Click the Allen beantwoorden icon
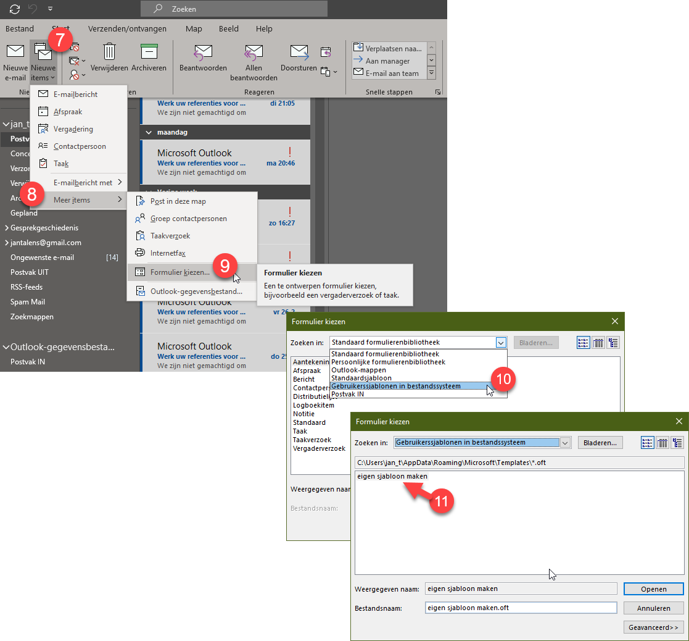The height and width of the screenshot is (641, 689). (254, 52)
